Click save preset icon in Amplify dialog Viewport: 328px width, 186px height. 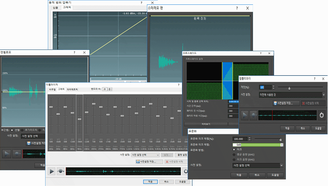click(x=275, y=103)
